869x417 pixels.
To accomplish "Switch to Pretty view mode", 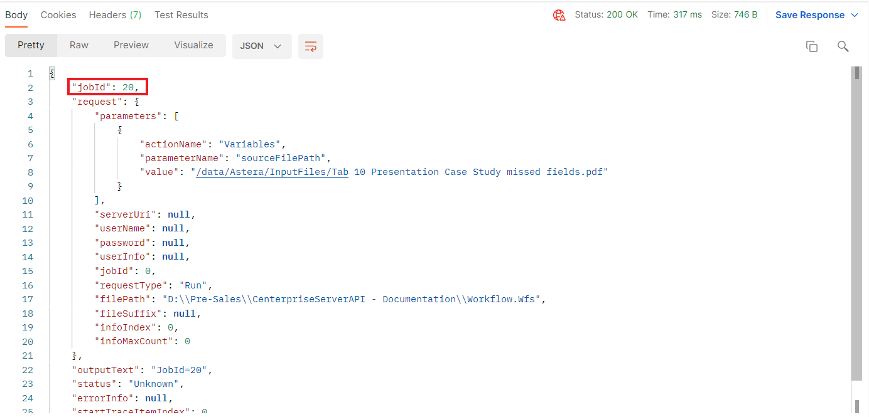I will pyautogui.click(x=31, y=45).
